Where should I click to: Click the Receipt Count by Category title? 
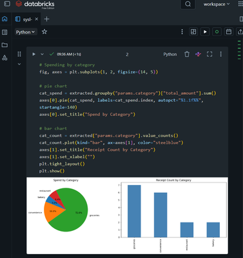coord(173,180)
